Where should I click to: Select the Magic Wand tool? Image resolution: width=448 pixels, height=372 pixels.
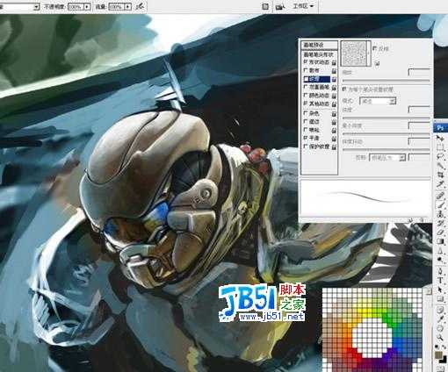(441, 165)
